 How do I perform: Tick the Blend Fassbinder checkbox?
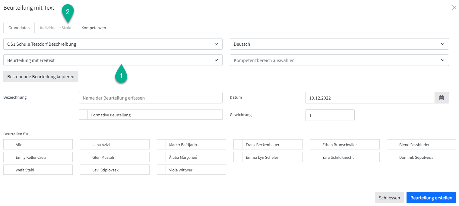391,144
